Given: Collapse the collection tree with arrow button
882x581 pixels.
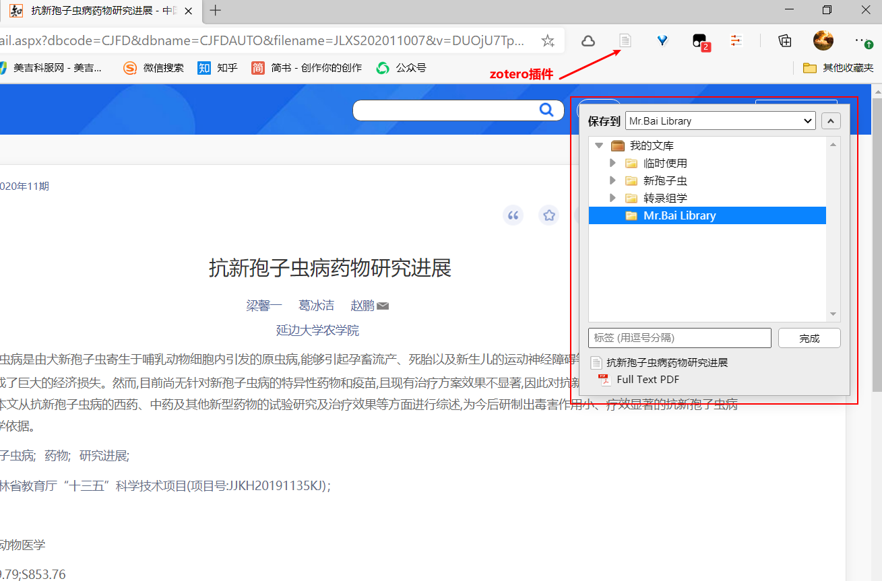Looking at the screenshot, I should (831, 121).
